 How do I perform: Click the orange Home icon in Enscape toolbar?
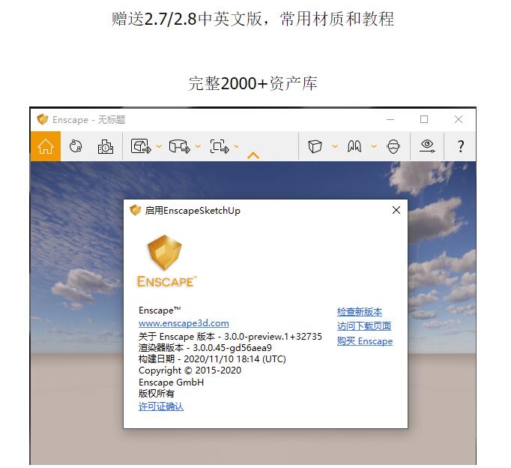[46, 146]
